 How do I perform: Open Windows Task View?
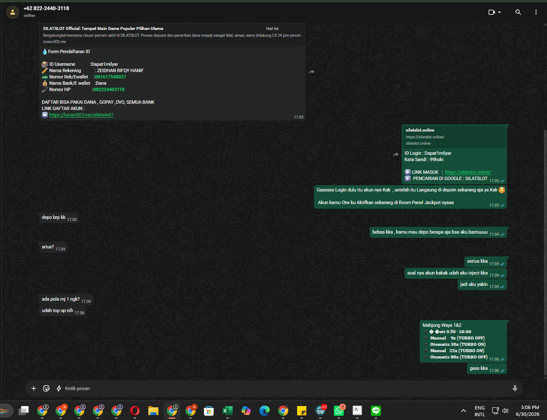tap(24, 410)
